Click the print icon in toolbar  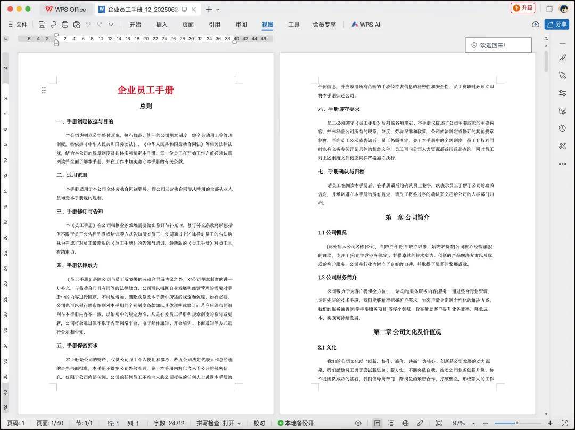tap(65, 25)
